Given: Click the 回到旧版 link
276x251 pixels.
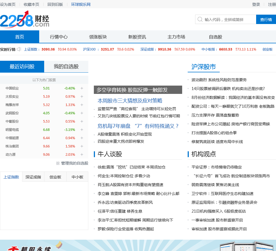Looking at the screenshot, I should tap(55, 4).
